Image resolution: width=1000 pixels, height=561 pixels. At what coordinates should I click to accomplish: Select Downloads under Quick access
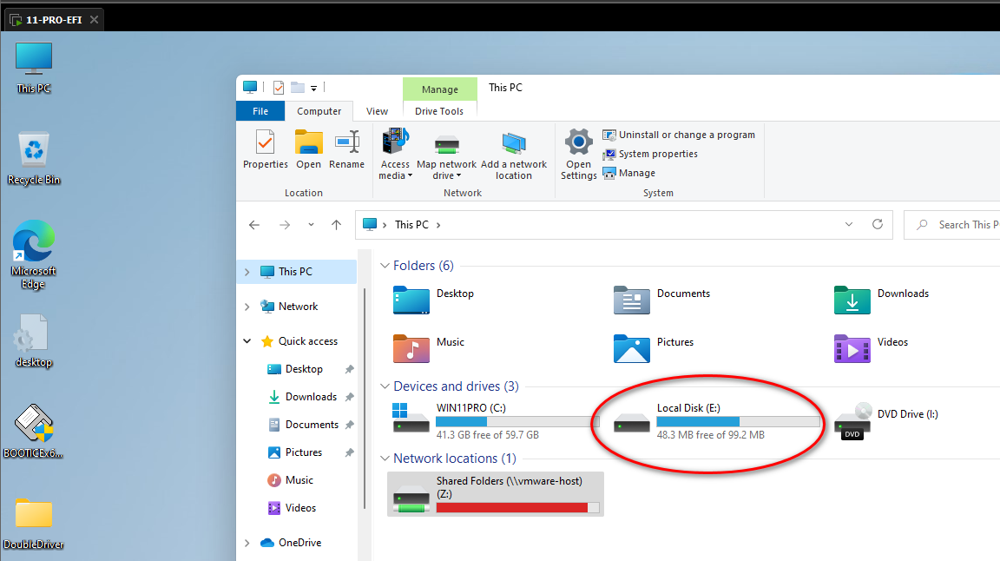pos(311,397)
